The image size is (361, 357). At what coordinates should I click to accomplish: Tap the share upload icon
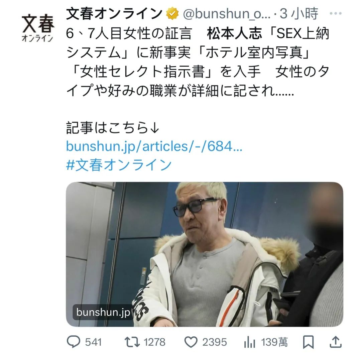tap(336, 342)
